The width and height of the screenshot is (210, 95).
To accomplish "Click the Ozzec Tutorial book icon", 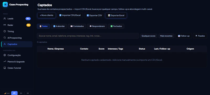I will [5, 68].
